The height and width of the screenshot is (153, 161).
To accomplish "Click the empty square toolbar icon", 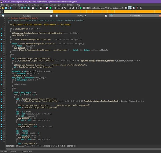I will (70, 8).
